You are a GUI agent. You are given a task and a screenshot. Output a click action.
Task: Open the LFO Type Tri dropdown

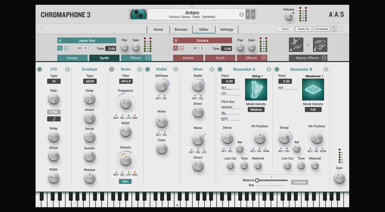point(54,81)
